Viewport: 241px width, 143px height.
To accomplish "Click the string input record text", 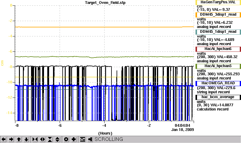I will [x=213, y=92].
